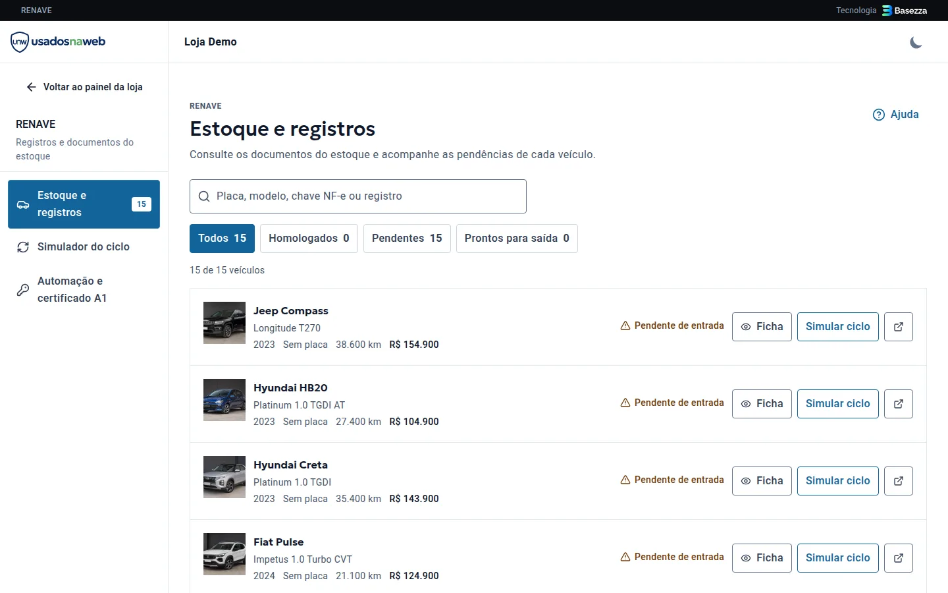Click the back arrow beside Voltar ao painel

point(31,87)
